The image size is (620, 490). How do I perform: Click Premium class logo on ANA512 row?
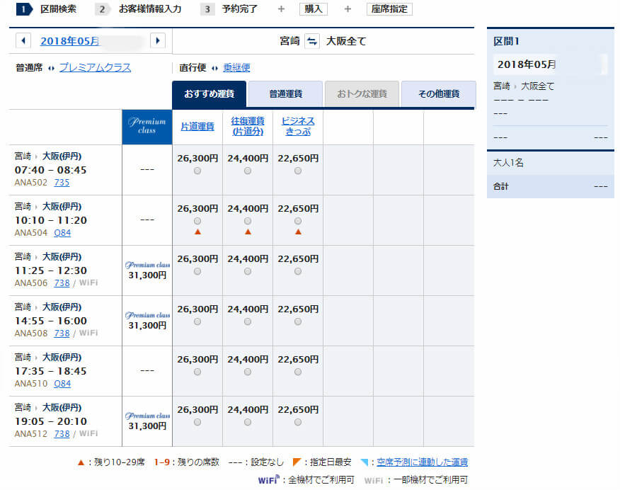pos(147,416)
